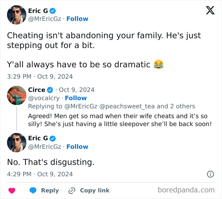Open Eric G's avatar in bottom reply

(x=16, y=143)
